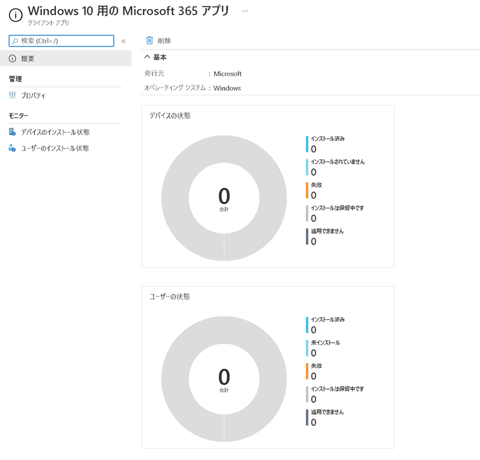This screenshot has height=460, width=480.
Task: Click the クライアント アプリ subtitle
Action: (x=49, y=23)
